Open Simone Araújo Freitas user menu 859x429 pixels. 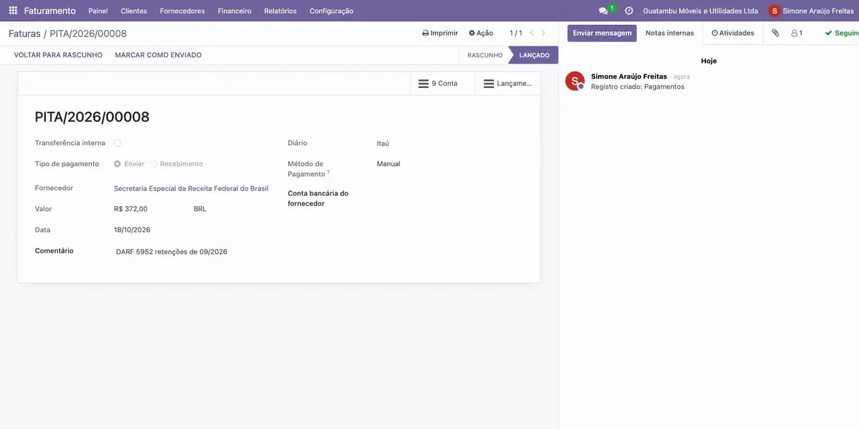pos(811,11)
